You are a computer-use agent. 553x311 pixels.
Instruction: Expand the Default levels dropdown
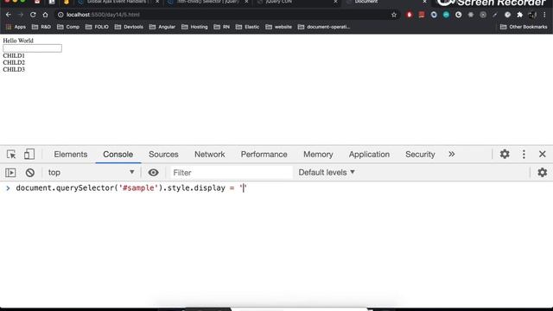point(327,173)
